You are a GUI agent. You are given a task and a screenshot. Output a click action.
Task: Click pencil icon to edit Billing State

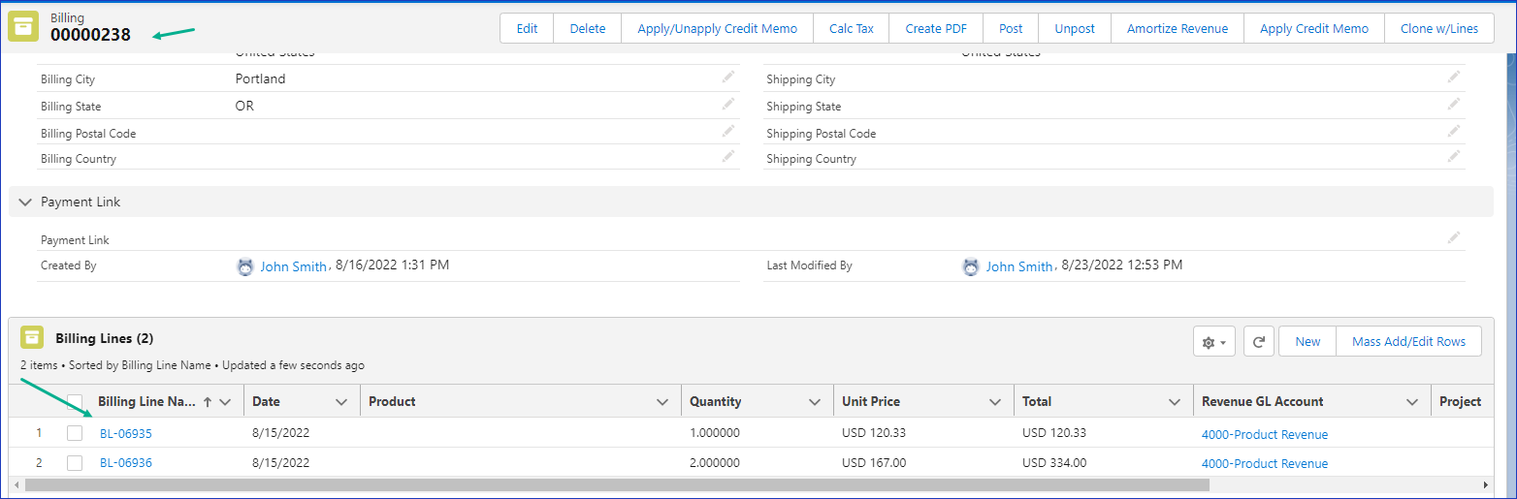727,105
